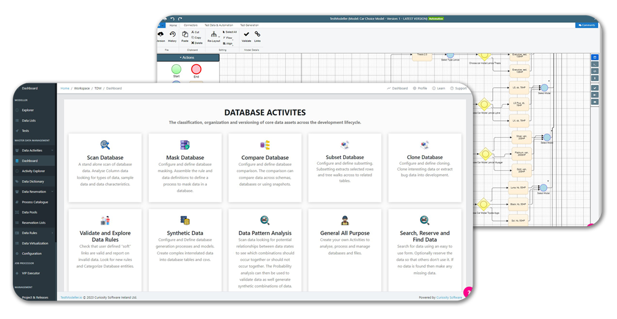Click the Scan Database magnifier icon
The height and width of the screenshot is (319, 617).
[x=105, y=146]
